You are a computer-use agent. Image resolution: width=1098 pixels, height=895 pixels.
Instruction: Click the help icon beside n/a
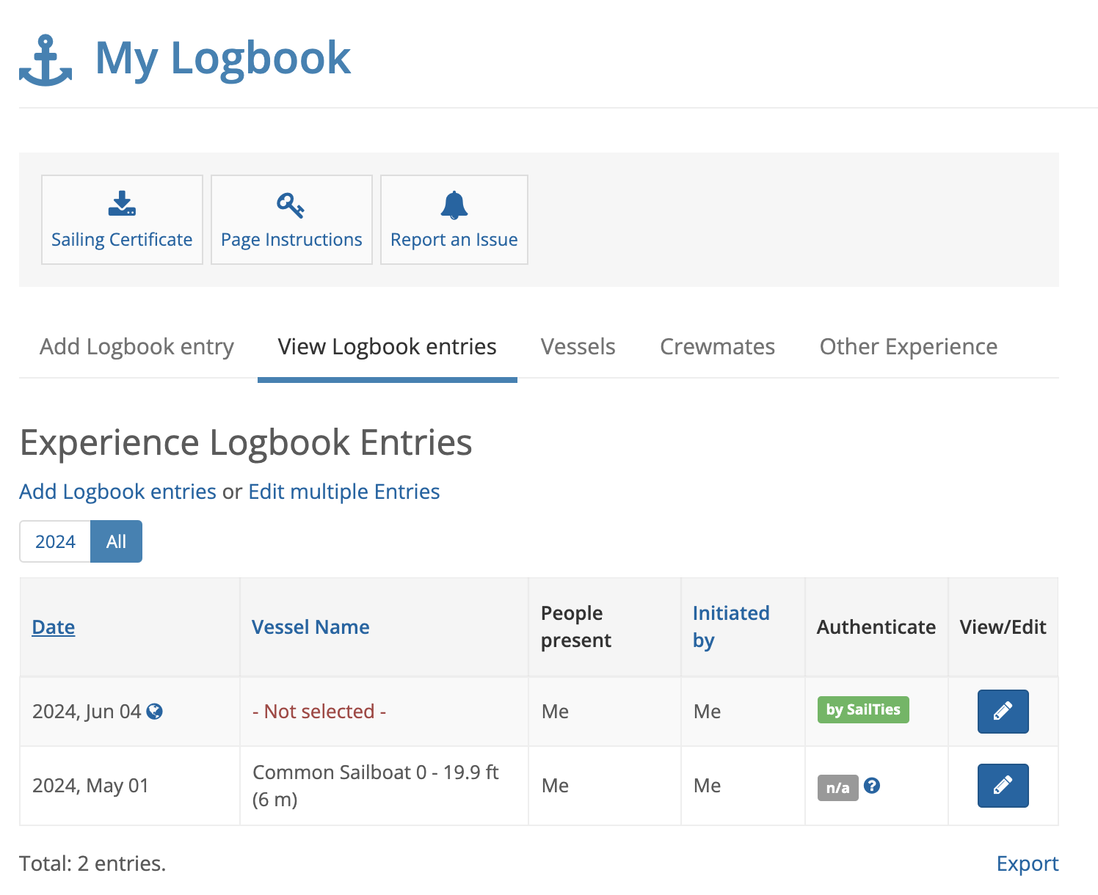872,786
